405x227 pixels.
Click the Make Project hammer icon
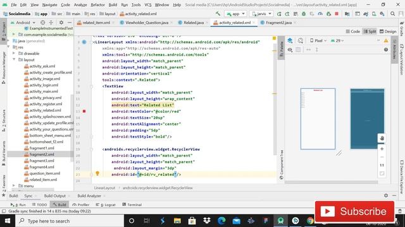[218, 14]
